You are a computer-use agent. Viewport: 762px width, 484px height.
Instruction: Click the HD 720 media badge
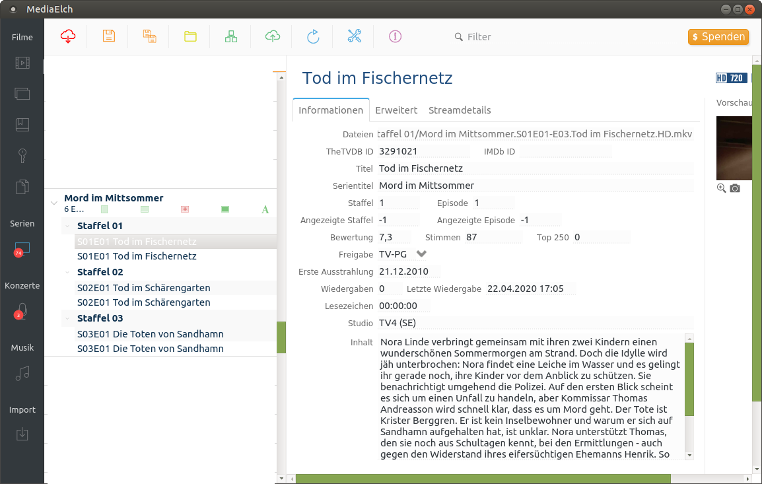tap(731, 78)
